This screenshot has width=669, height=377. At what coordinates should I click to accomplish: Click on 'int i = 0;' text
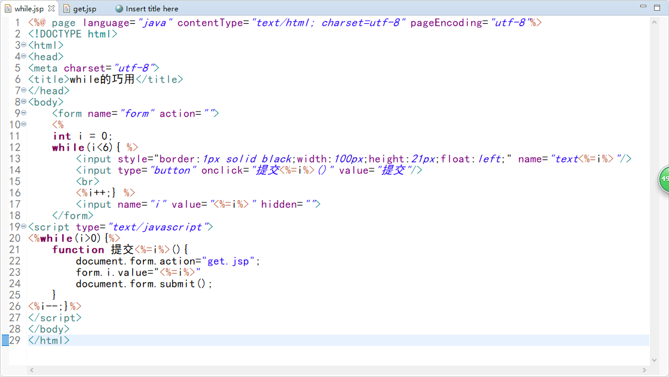coord(82,136)
